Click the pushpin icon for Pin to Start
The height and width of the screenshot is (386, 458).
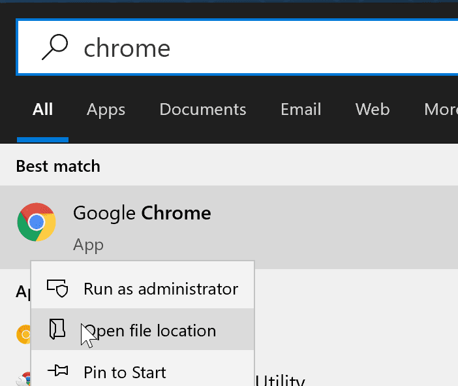coord(58,372)
